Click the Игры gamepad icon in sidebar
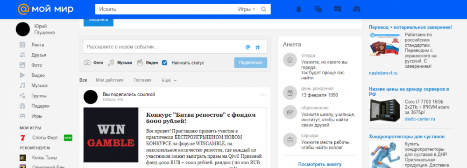Viewport: 467px width, 168px height. 22,116
